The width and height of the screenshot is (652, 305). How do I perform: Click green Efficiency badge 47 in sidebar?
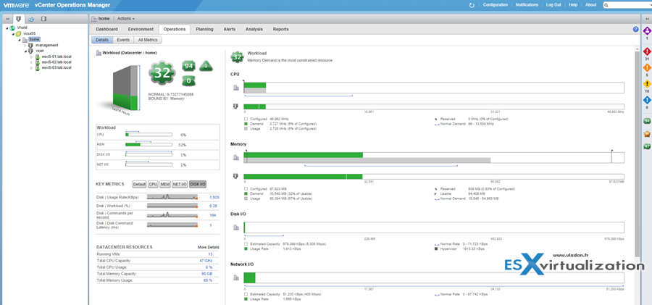(647, 146)
